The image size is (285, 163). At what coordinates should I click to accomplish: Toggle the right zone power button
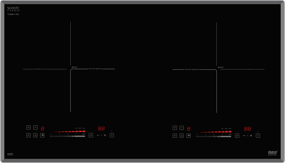point(258,135)
